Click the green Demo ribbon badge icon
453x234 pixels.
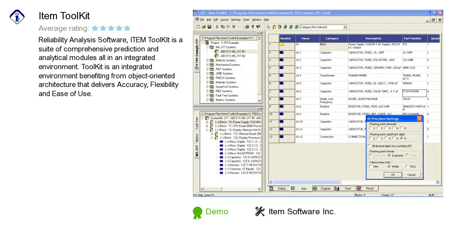[x=198, y=213]
